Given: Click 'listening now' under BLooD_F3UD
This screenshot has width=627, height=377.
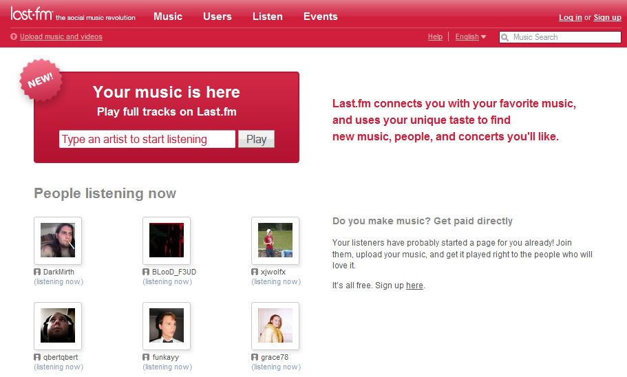Looking at the screenshot, I should 167,281.
